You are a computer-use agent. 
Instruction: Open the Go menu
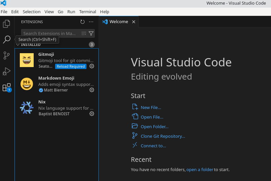pyautogui.click(x=60, y=12)
